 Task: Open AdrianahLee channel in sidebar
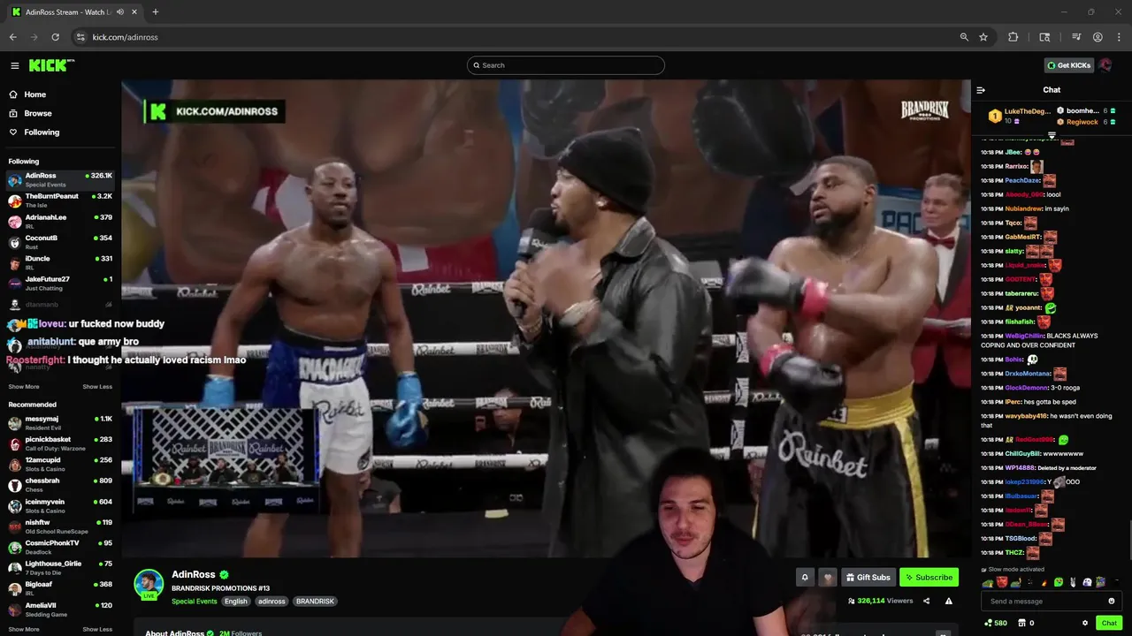[60, 221]
